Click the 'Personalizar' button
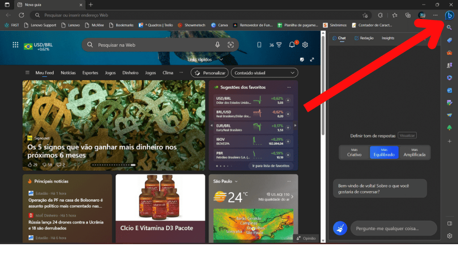Viewport: 458px width, 257px height. point(209,72)
